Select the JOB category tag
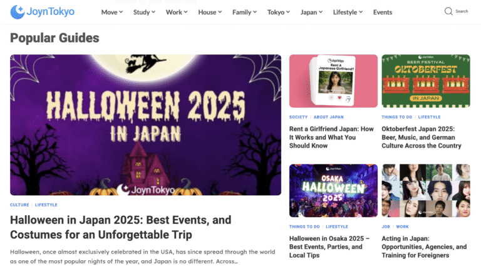481x274 pixels. [x=386, y=226]
